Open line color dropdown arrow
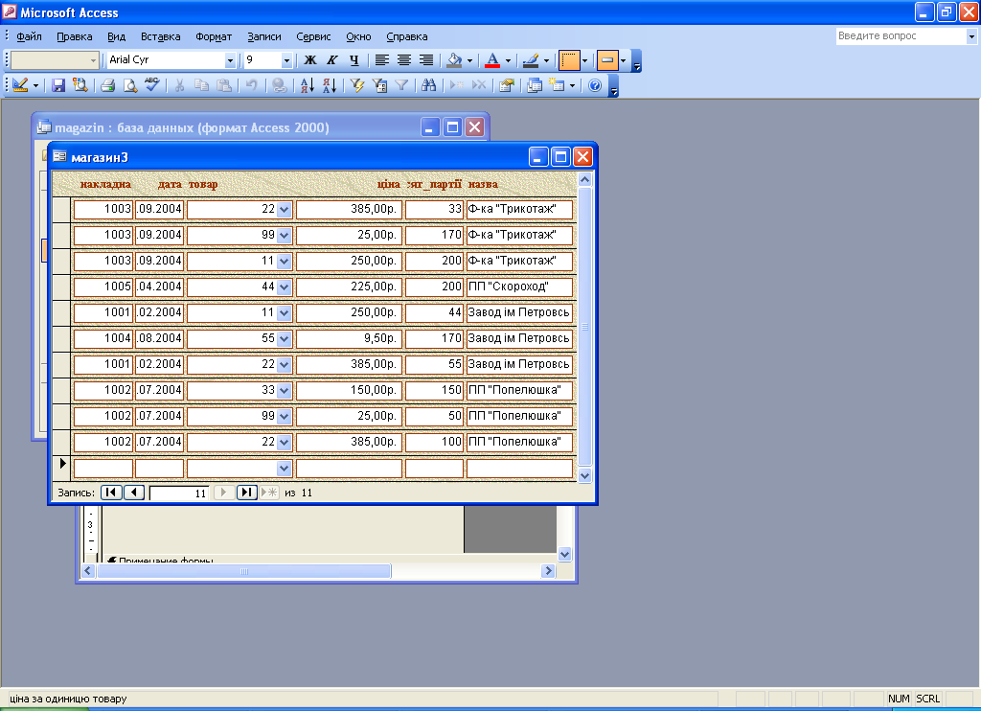Image resolution: width=981 pixels, height=711 pixels. pyautogui.click(x=546, y=60)
